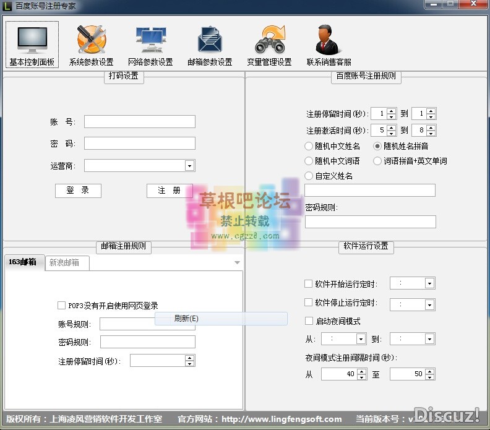Viewport: 490px width, 430px height.
Task: Open 软件停止运行定时 time dropdown
Action: [x=430, y=304]
